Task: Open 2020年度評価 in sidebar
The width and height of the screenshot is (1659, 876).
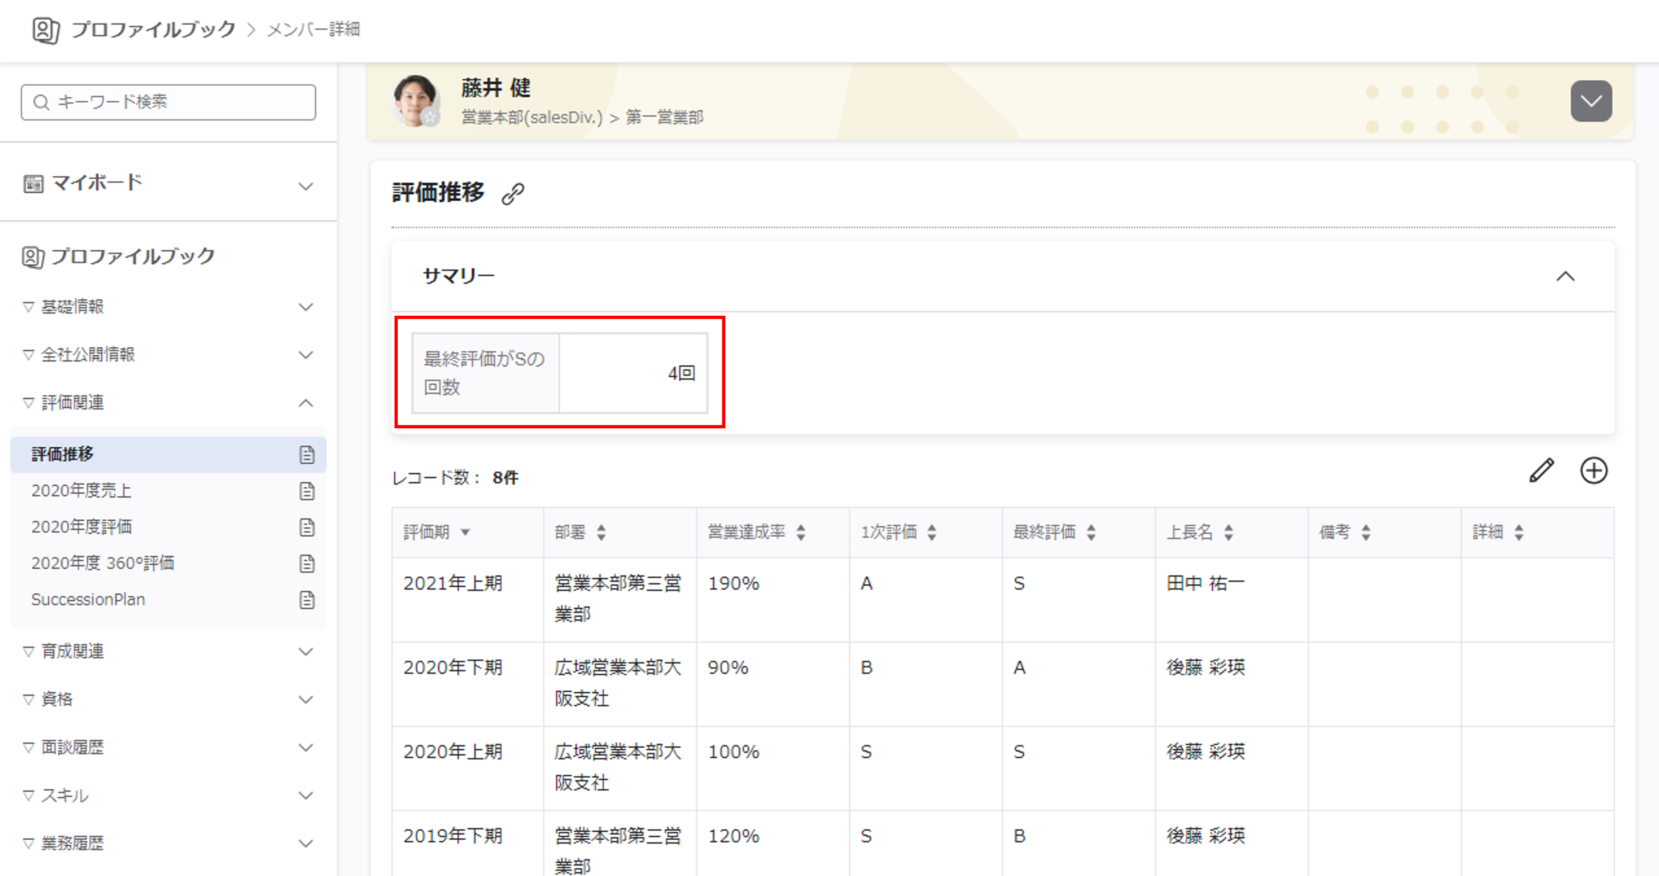Action: coord(82,527)
